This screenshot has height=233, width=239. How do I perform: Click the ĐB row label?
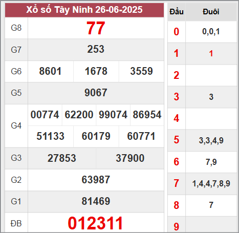click(16, 223)
